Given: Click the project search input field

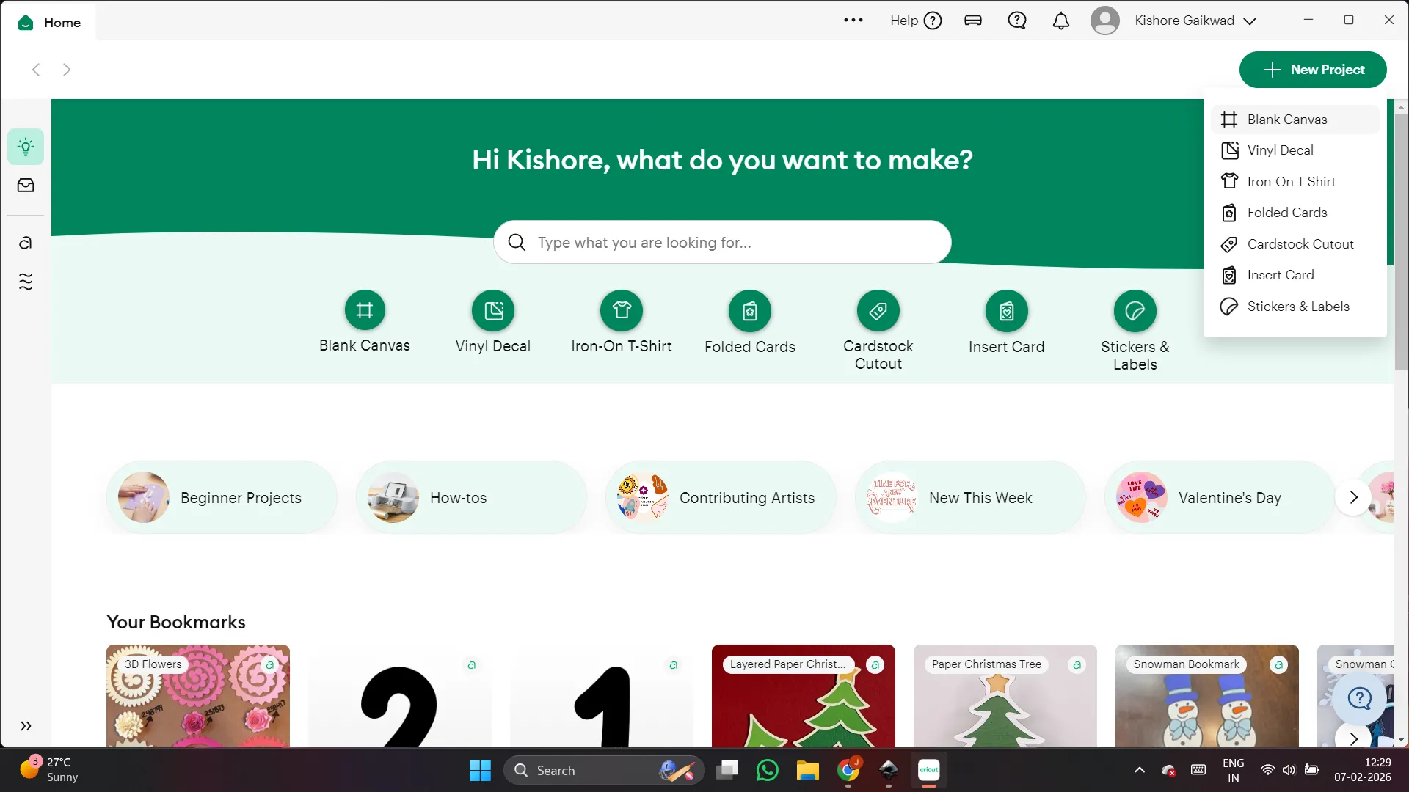Looking at the screenshot, I should coord(723,242).
